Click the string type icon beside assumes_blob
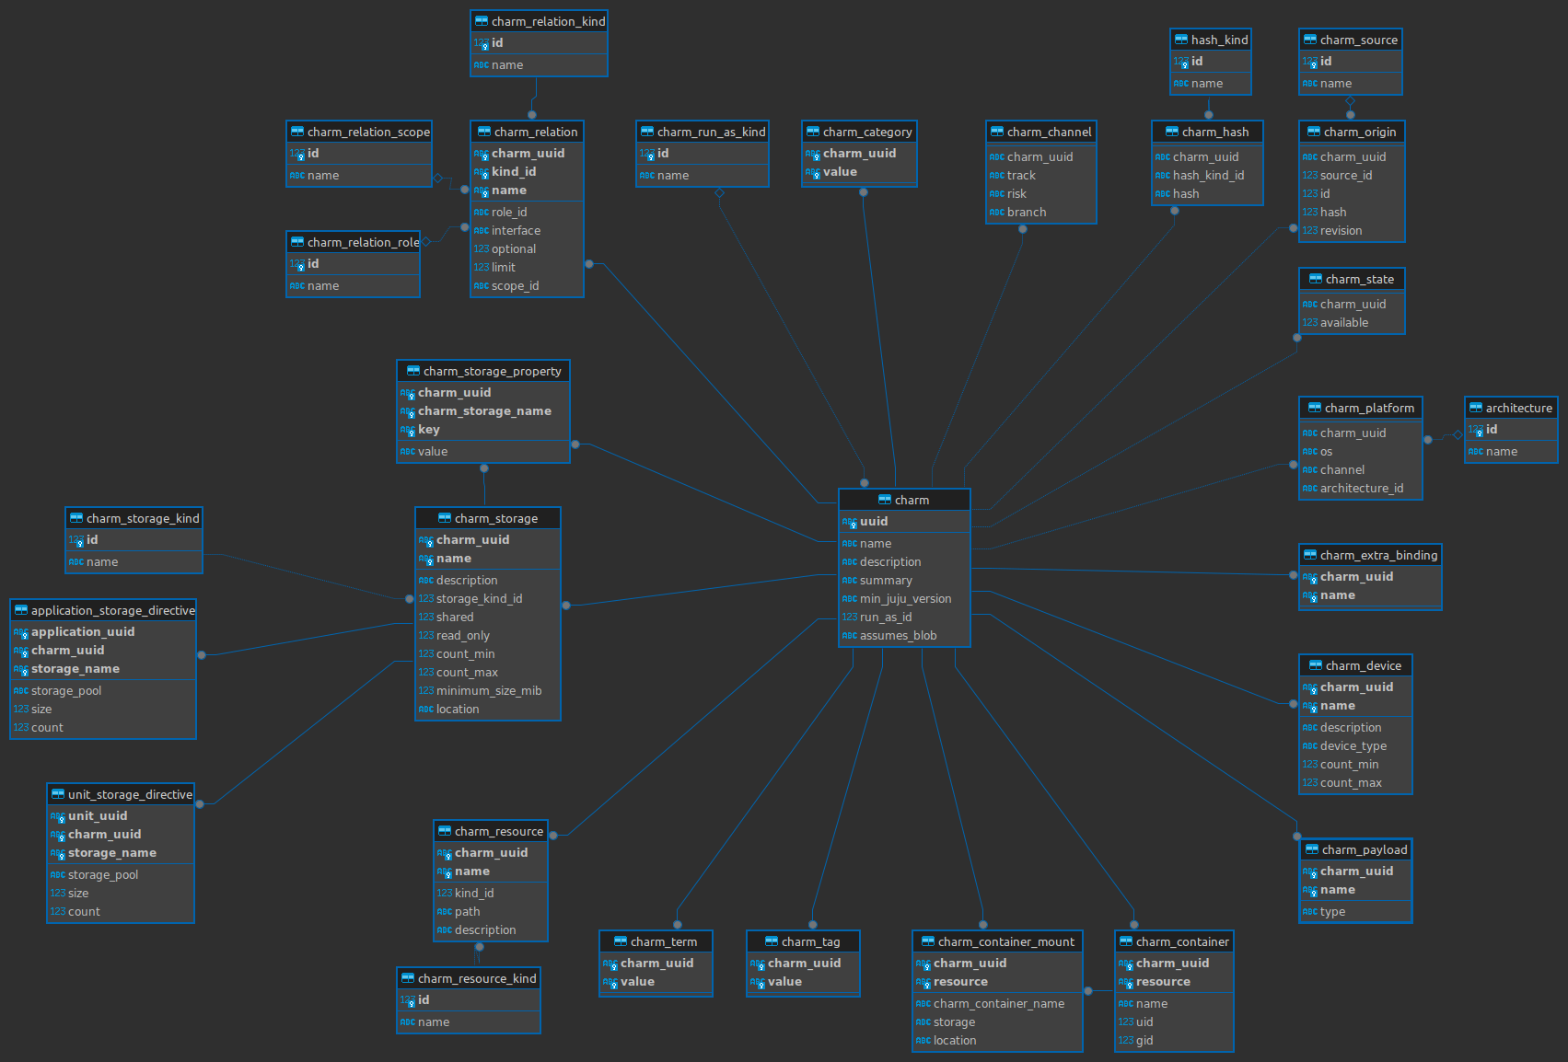1568x1062 pixels. point(849,636)
